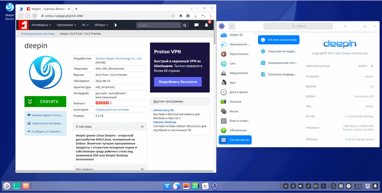Open the browser extensions puzzle icon
The image size is (382, 193).
pos(181,16)
